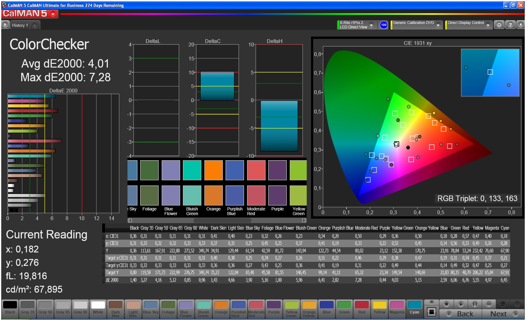This screenshot has width=526, height=320.
Task: Select the Black swatch in bottom strip
Action: [x=10, y=308]
